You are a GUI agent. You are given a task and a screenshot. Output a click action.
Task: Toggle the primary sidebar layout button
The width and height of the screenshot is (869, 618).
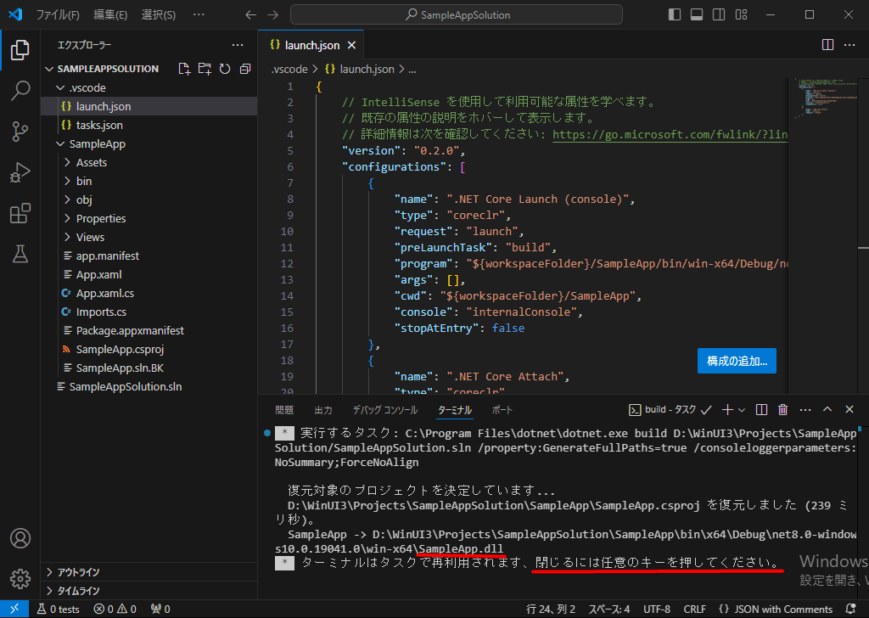pos(674,14)
